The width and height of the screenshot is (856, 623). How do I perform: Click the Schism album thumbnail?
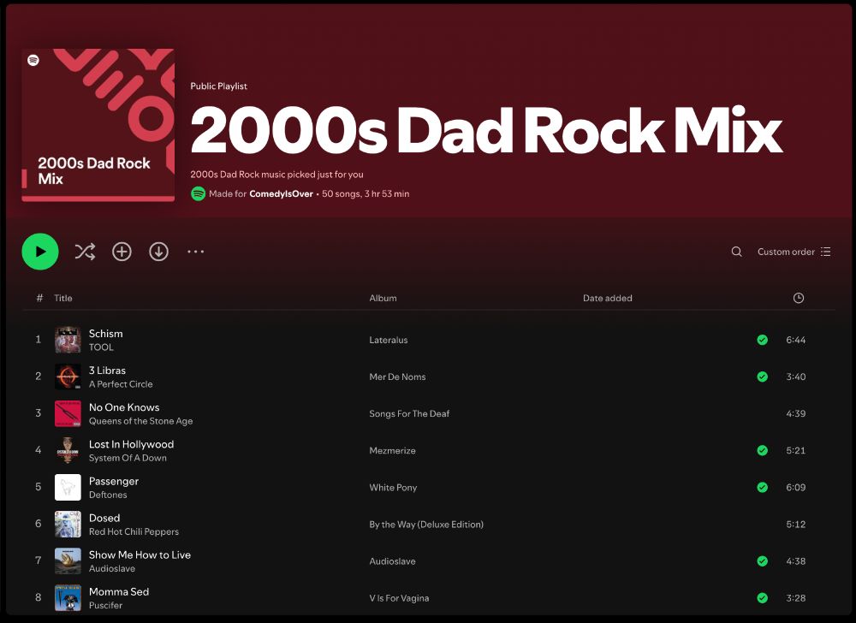(x=68, y=340)
